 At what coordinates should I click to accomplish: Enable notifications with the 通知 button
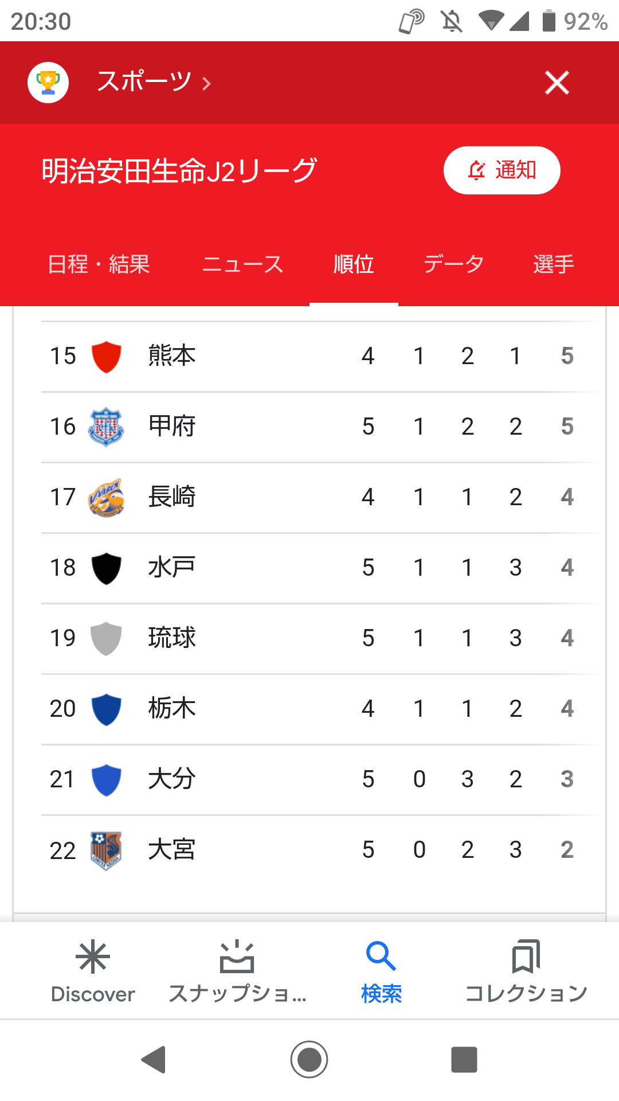tap(502, 170)
